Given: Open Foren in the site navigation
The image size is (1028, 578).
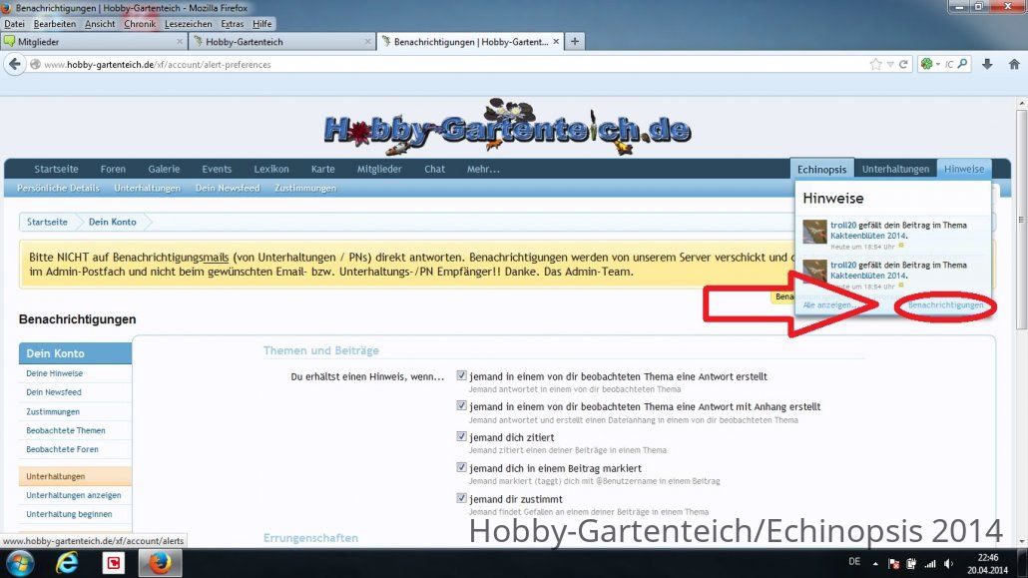Looking at the screenshot, I should click(113, 169).
